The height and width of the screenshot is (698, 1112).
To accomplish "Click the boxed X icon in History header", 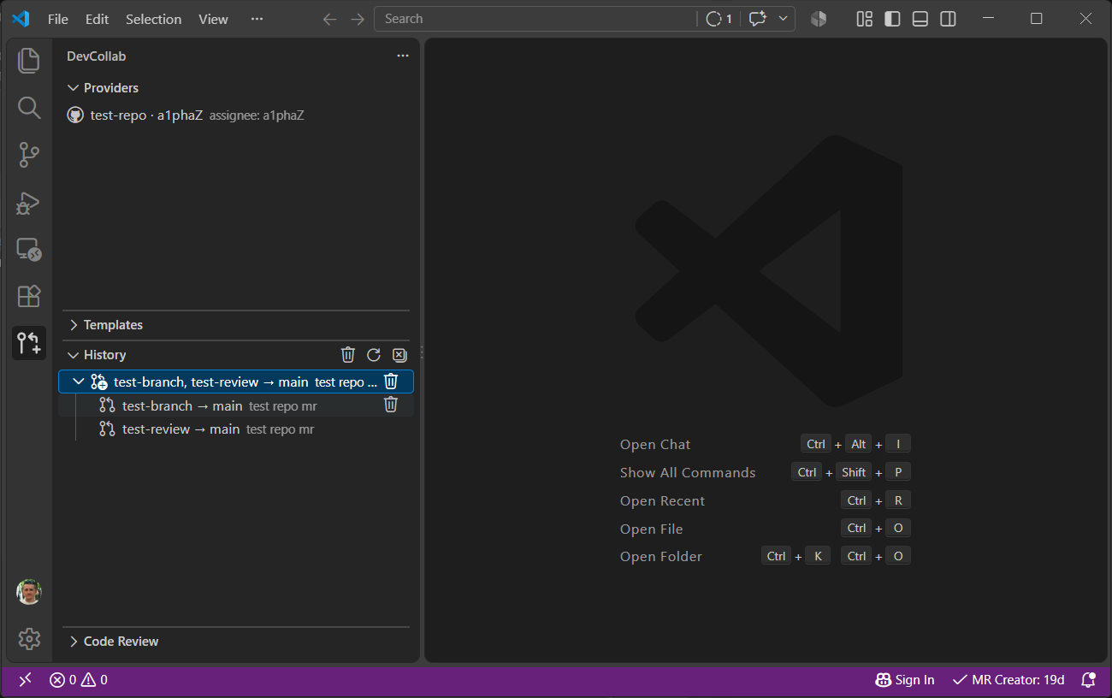I will 399,355.
